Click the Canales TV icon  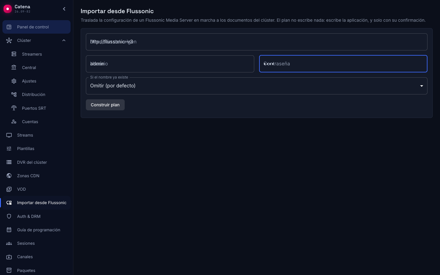9,257
